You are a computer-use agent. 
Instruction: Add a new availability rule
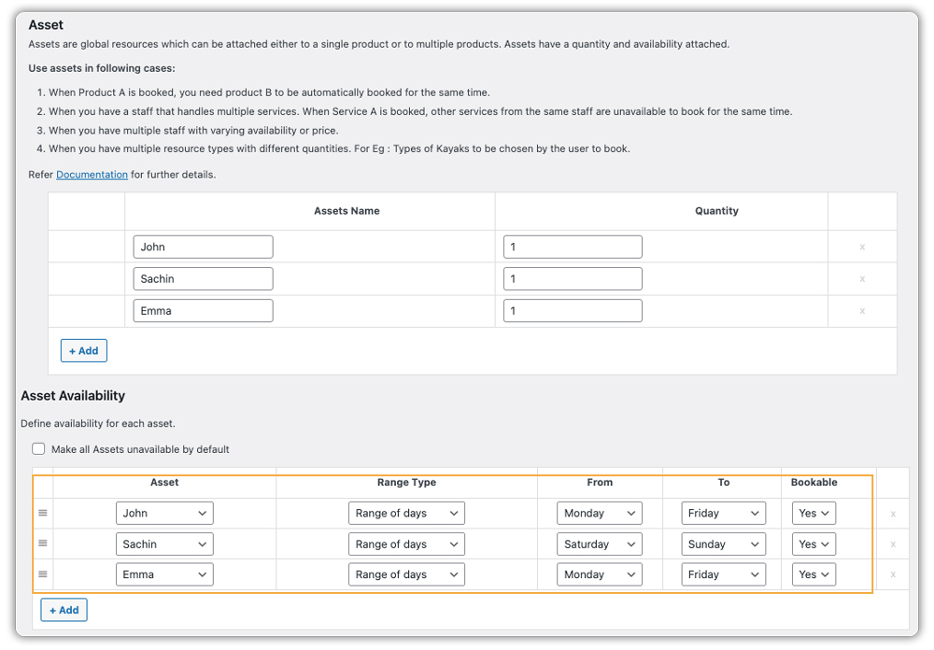(64, 609)
